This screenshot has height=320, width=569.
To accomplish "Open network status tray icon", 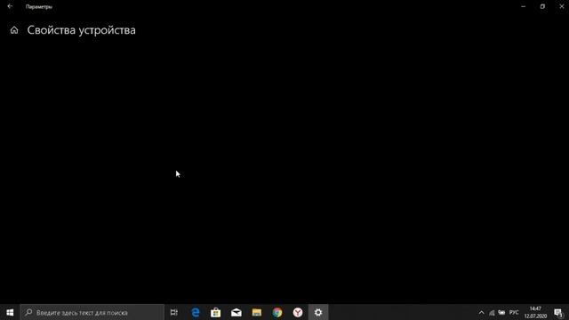I will click(492, 312).
